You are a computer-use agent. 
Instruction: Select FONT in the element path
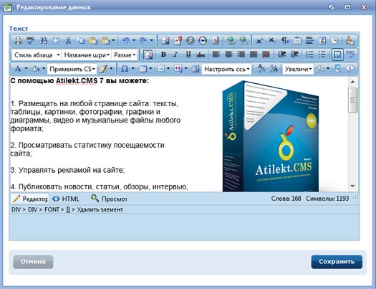pyautogui.click(x=52, y=209)
